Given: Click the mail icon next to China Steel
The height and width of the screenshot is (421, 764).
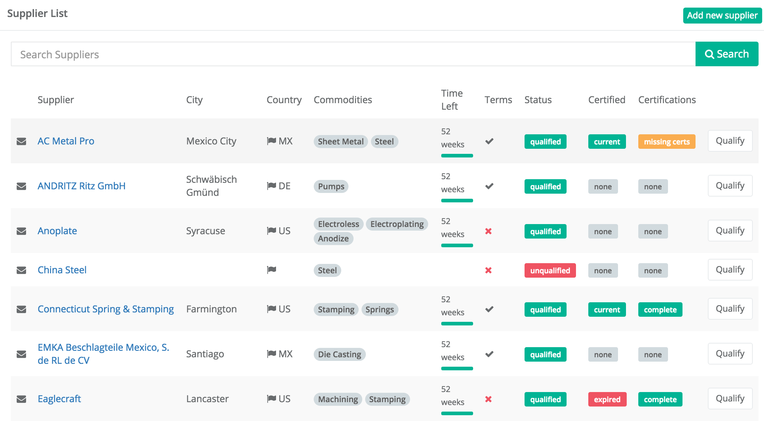Looking at the screenshot, I should [x=21, y=270].
